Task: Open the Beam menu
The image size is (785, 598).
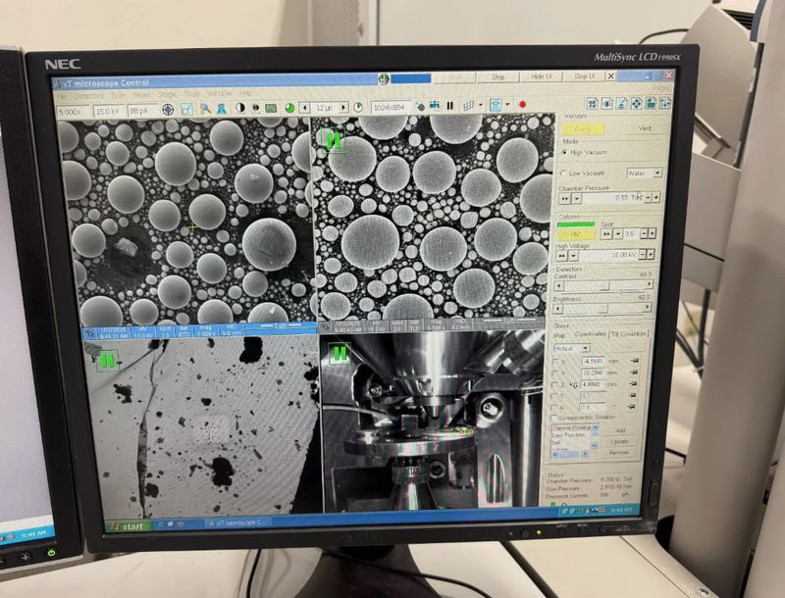Action: 142,94
